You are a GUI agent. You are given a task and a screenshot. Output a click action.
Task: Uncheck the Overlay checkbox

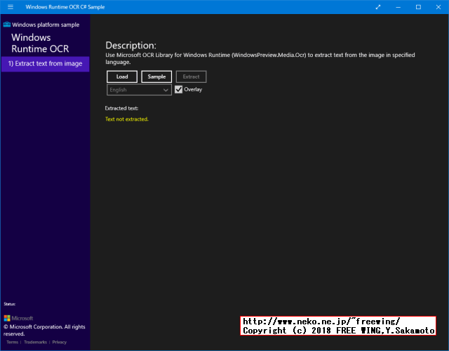click(178, 89)
